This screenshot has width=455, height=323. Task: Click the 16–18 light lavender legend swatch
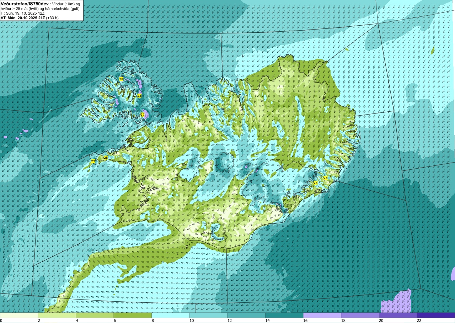click(x=322, y=315)
